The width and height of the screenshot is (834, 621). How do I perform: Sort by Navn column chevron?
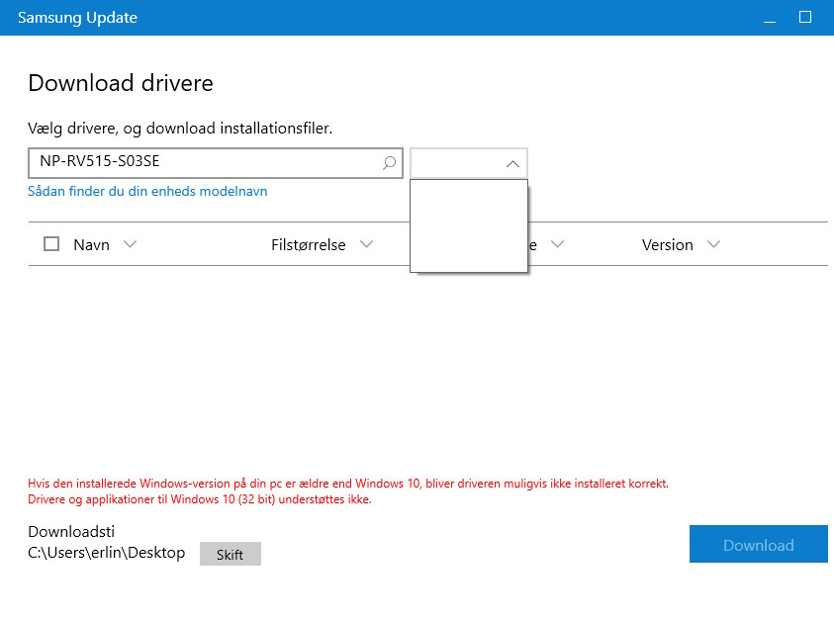[130, 244]
